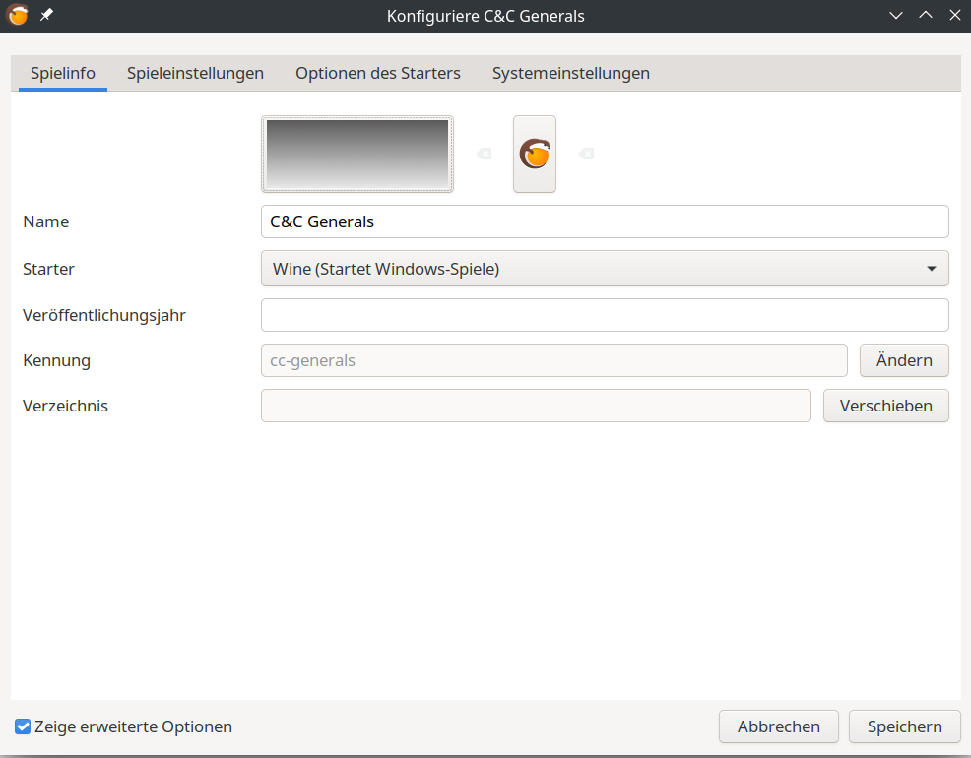Click the Name label
The height and width of the screenshot is (758, 971).
point(46,221)
